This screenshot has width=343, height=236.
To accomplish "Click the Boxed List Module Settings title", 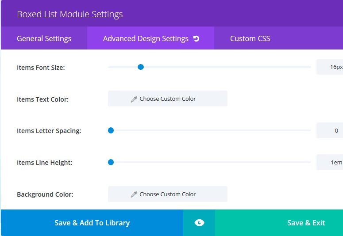I will click(70, 14).
